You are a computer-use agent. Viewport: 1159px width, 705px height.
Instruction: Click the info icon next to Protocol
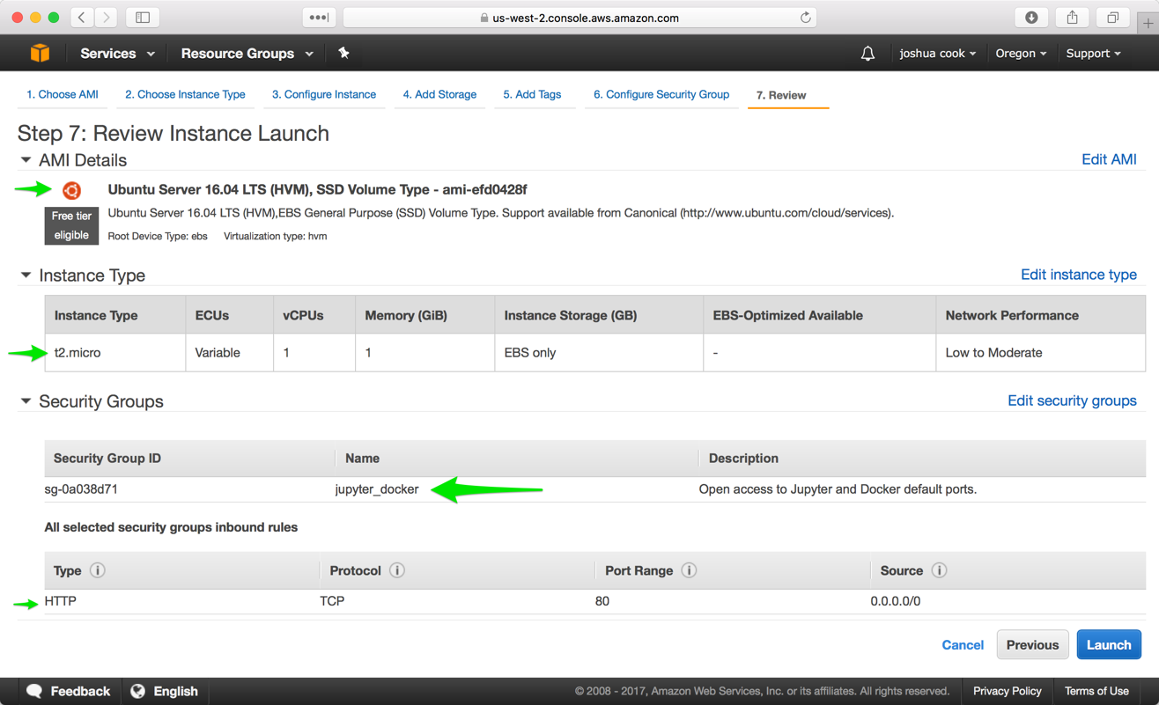(397, 570)
